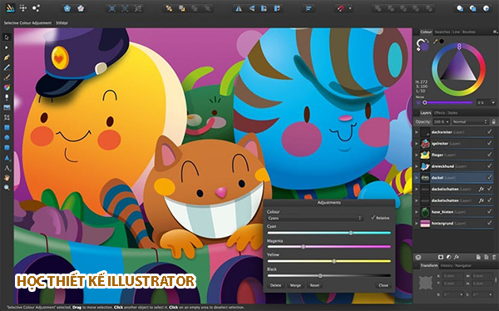Expand the dachsreiter layer
The height and width of the screenshot is (311, 499).
tap(417, 131)
